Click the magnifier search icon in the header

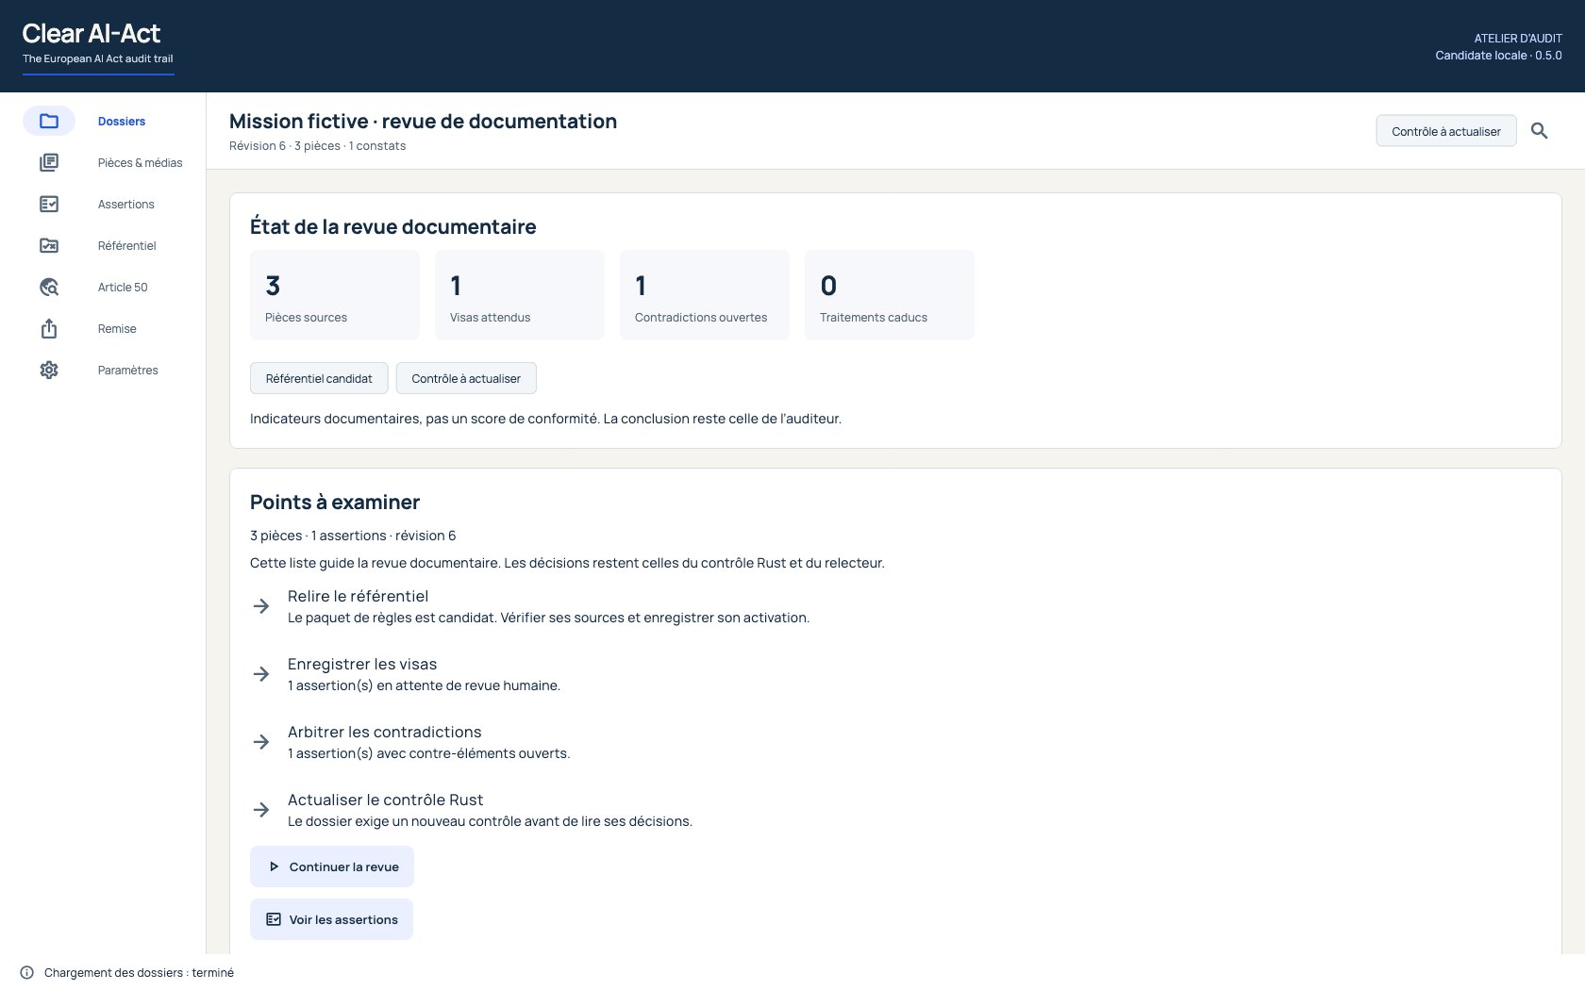point(1539,131)
